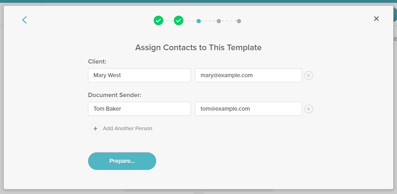Viewport: 397px width, 194px height.
Task: Select the Document Sender name field
Action: 139,109
